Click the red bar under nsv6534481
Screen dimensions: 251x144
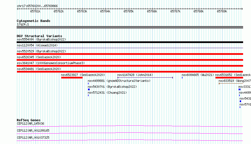click(x=130, y=72)
